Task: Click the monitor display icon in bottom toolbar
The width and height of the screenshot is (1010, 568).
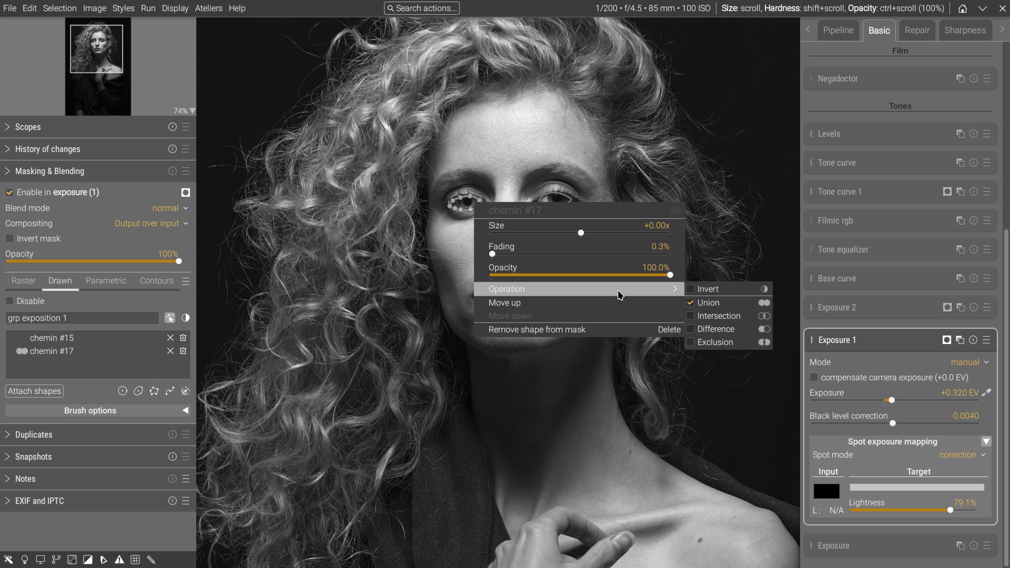Action: [x=40, y=560]
